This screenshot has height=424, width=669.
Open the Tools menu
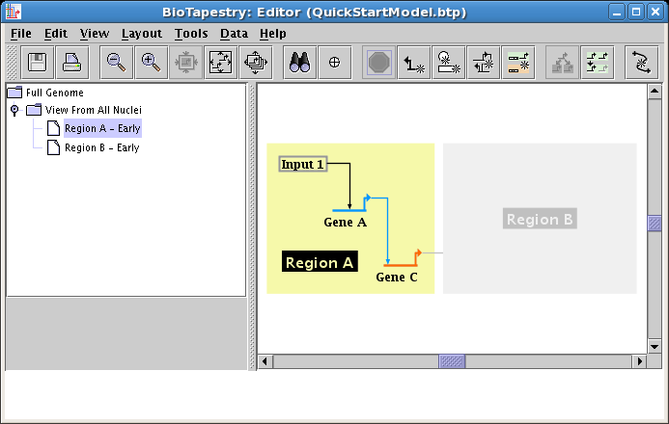[191, 33]
